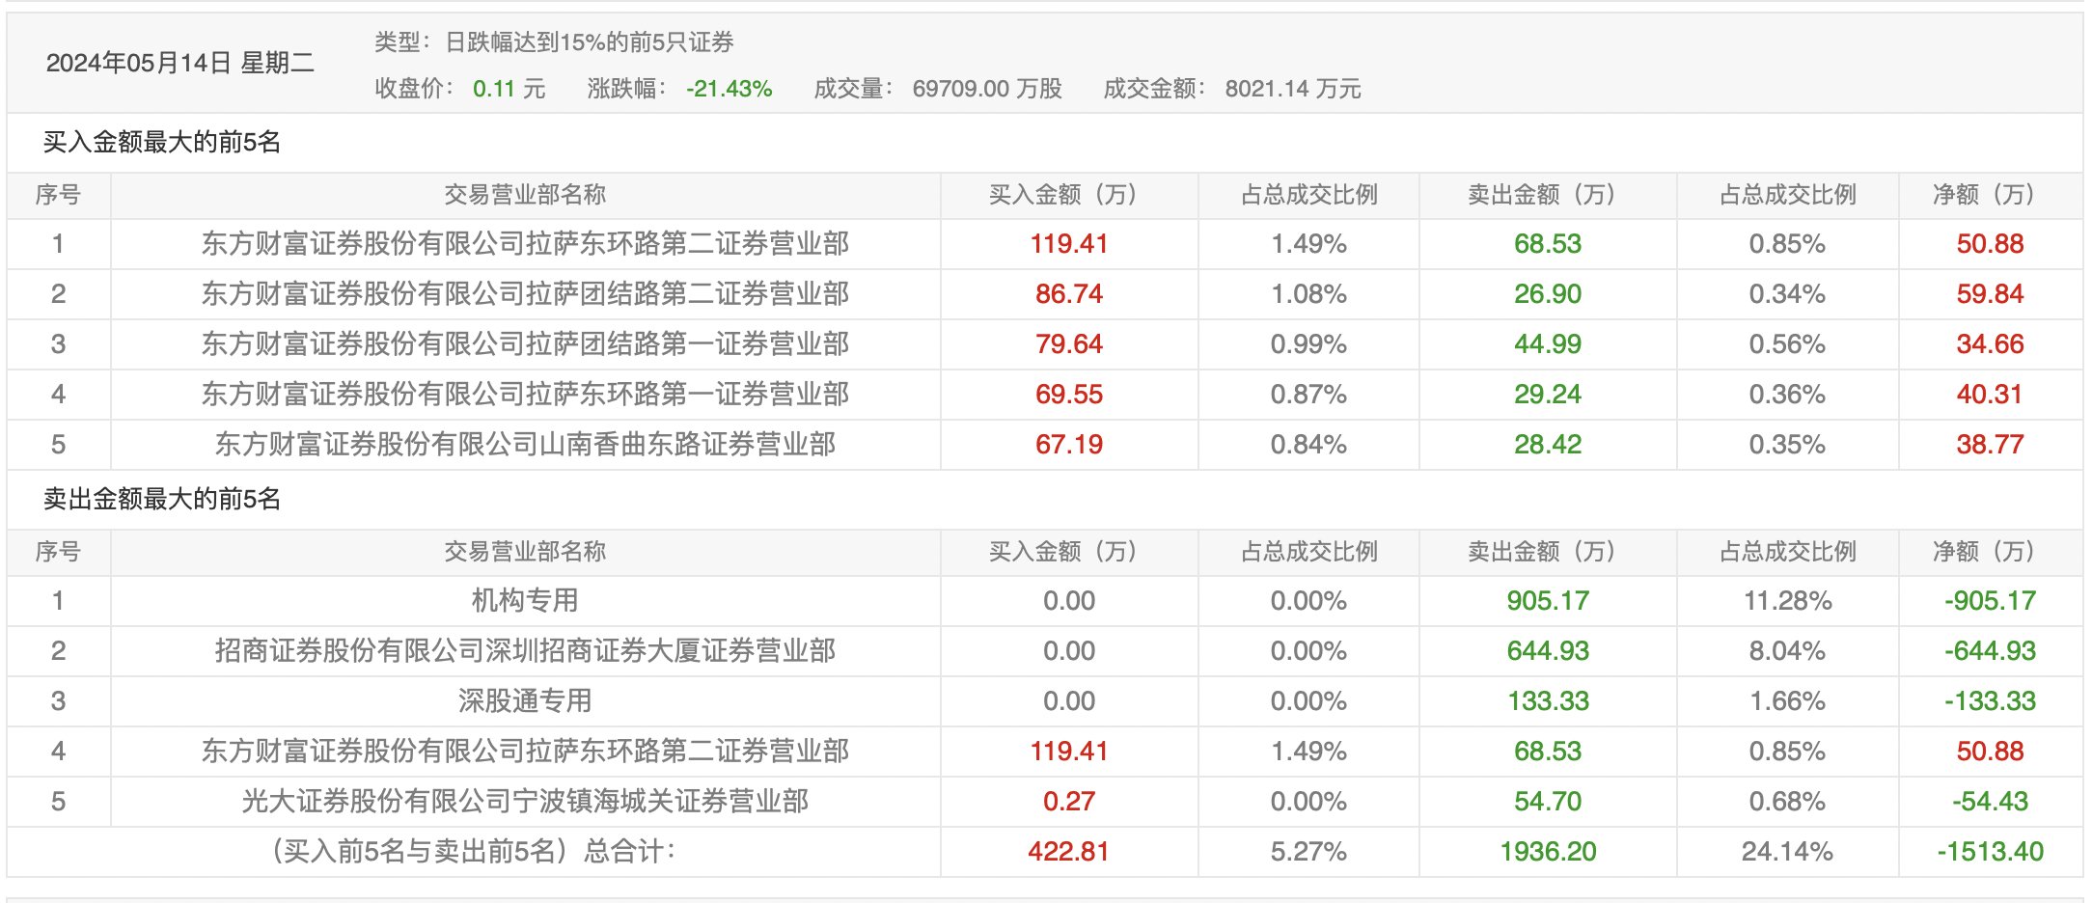Select the -21.43% change percentage

tap(729, 89)
